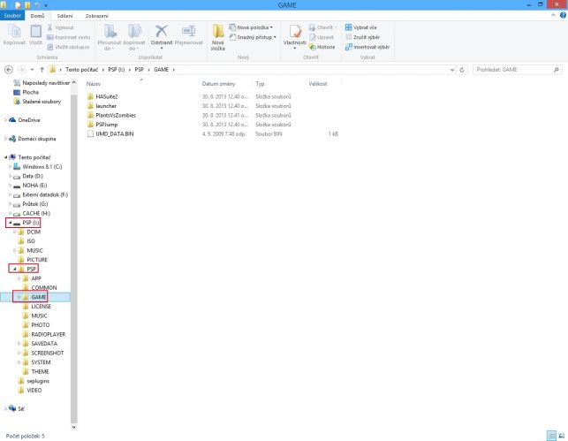Sort by the Velikost column header
568x441 pixels.
pos(318,84)
